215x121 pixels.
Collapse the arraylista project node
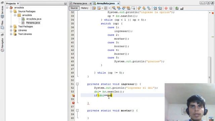(7, 8)
